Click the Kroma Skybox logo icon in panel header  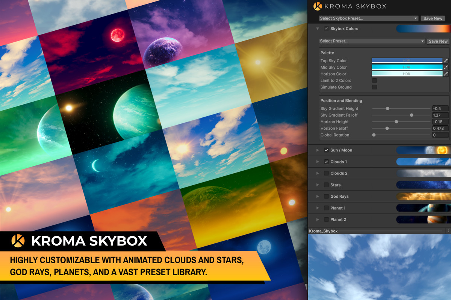click(x=318, y=6)
